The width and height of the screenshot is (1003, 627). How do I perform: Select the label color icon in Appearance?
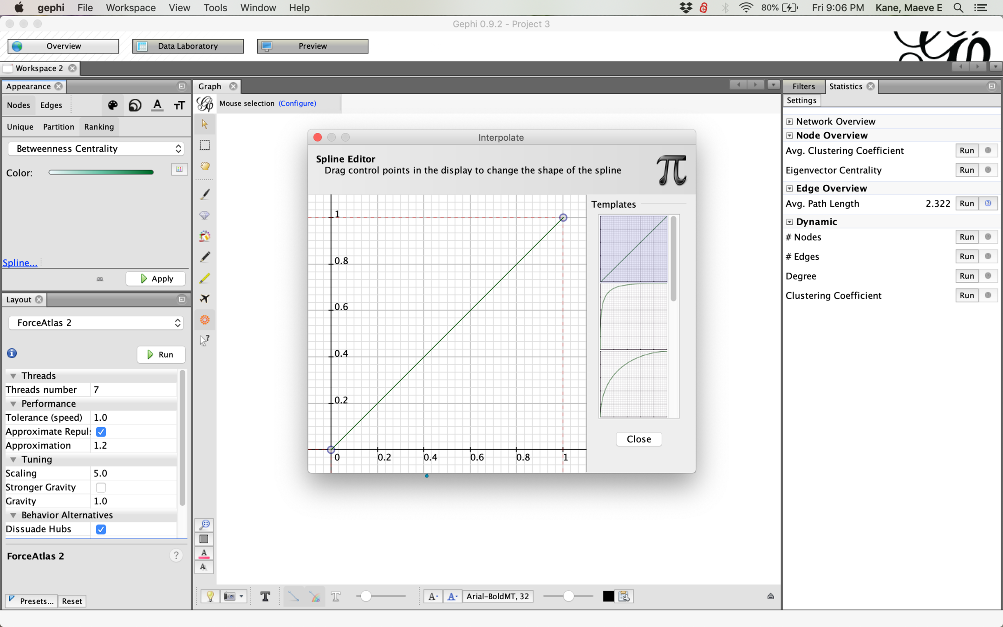[157, 105]
